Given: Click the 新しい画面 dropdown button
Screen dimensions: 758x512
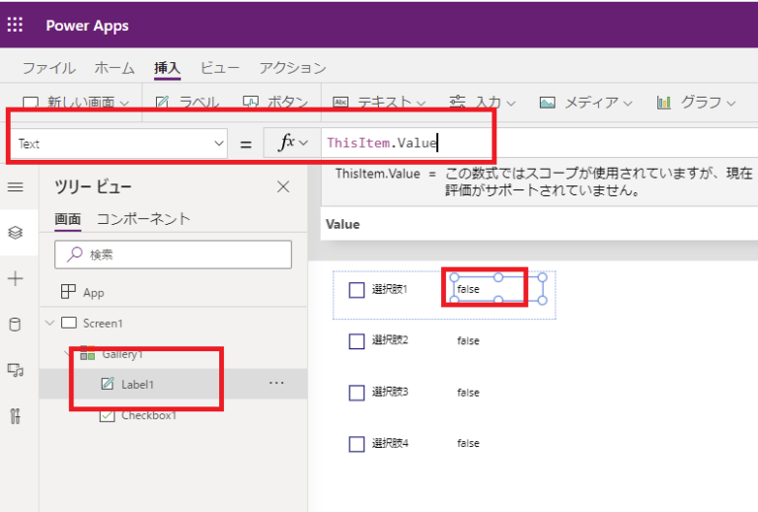Looking at the screenshot, I should click(76, 103).
